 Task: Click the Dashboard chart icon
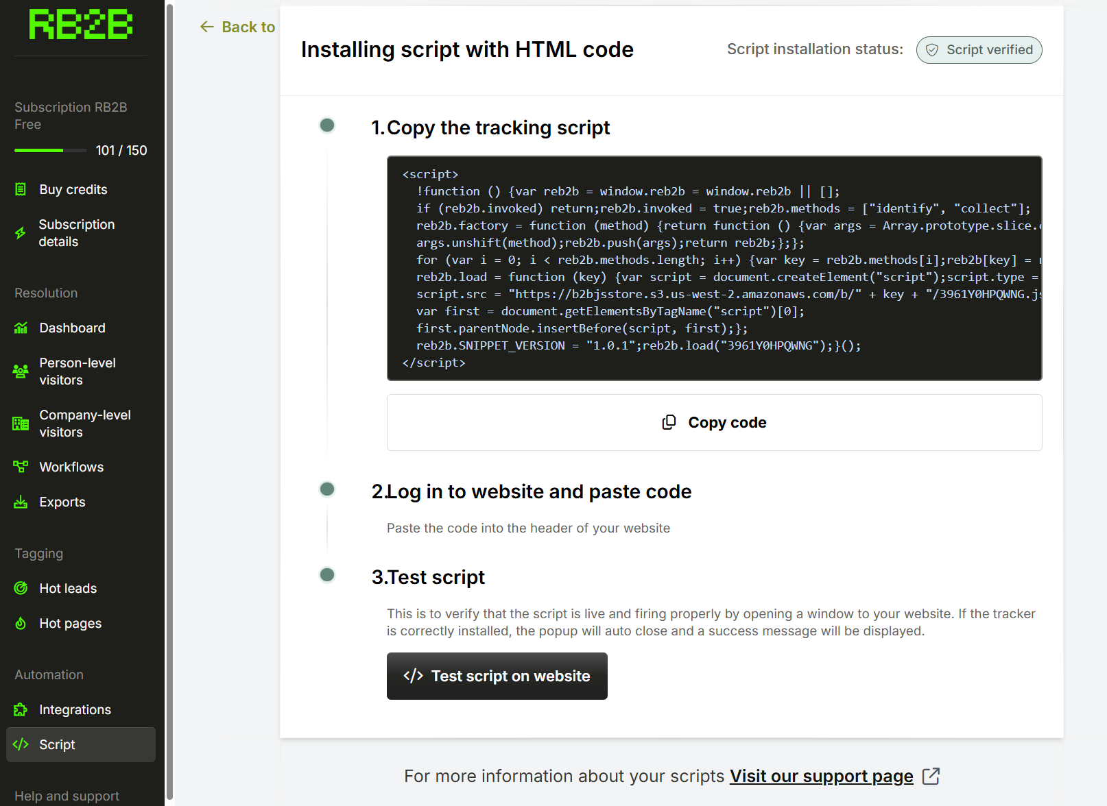[21, 328]
